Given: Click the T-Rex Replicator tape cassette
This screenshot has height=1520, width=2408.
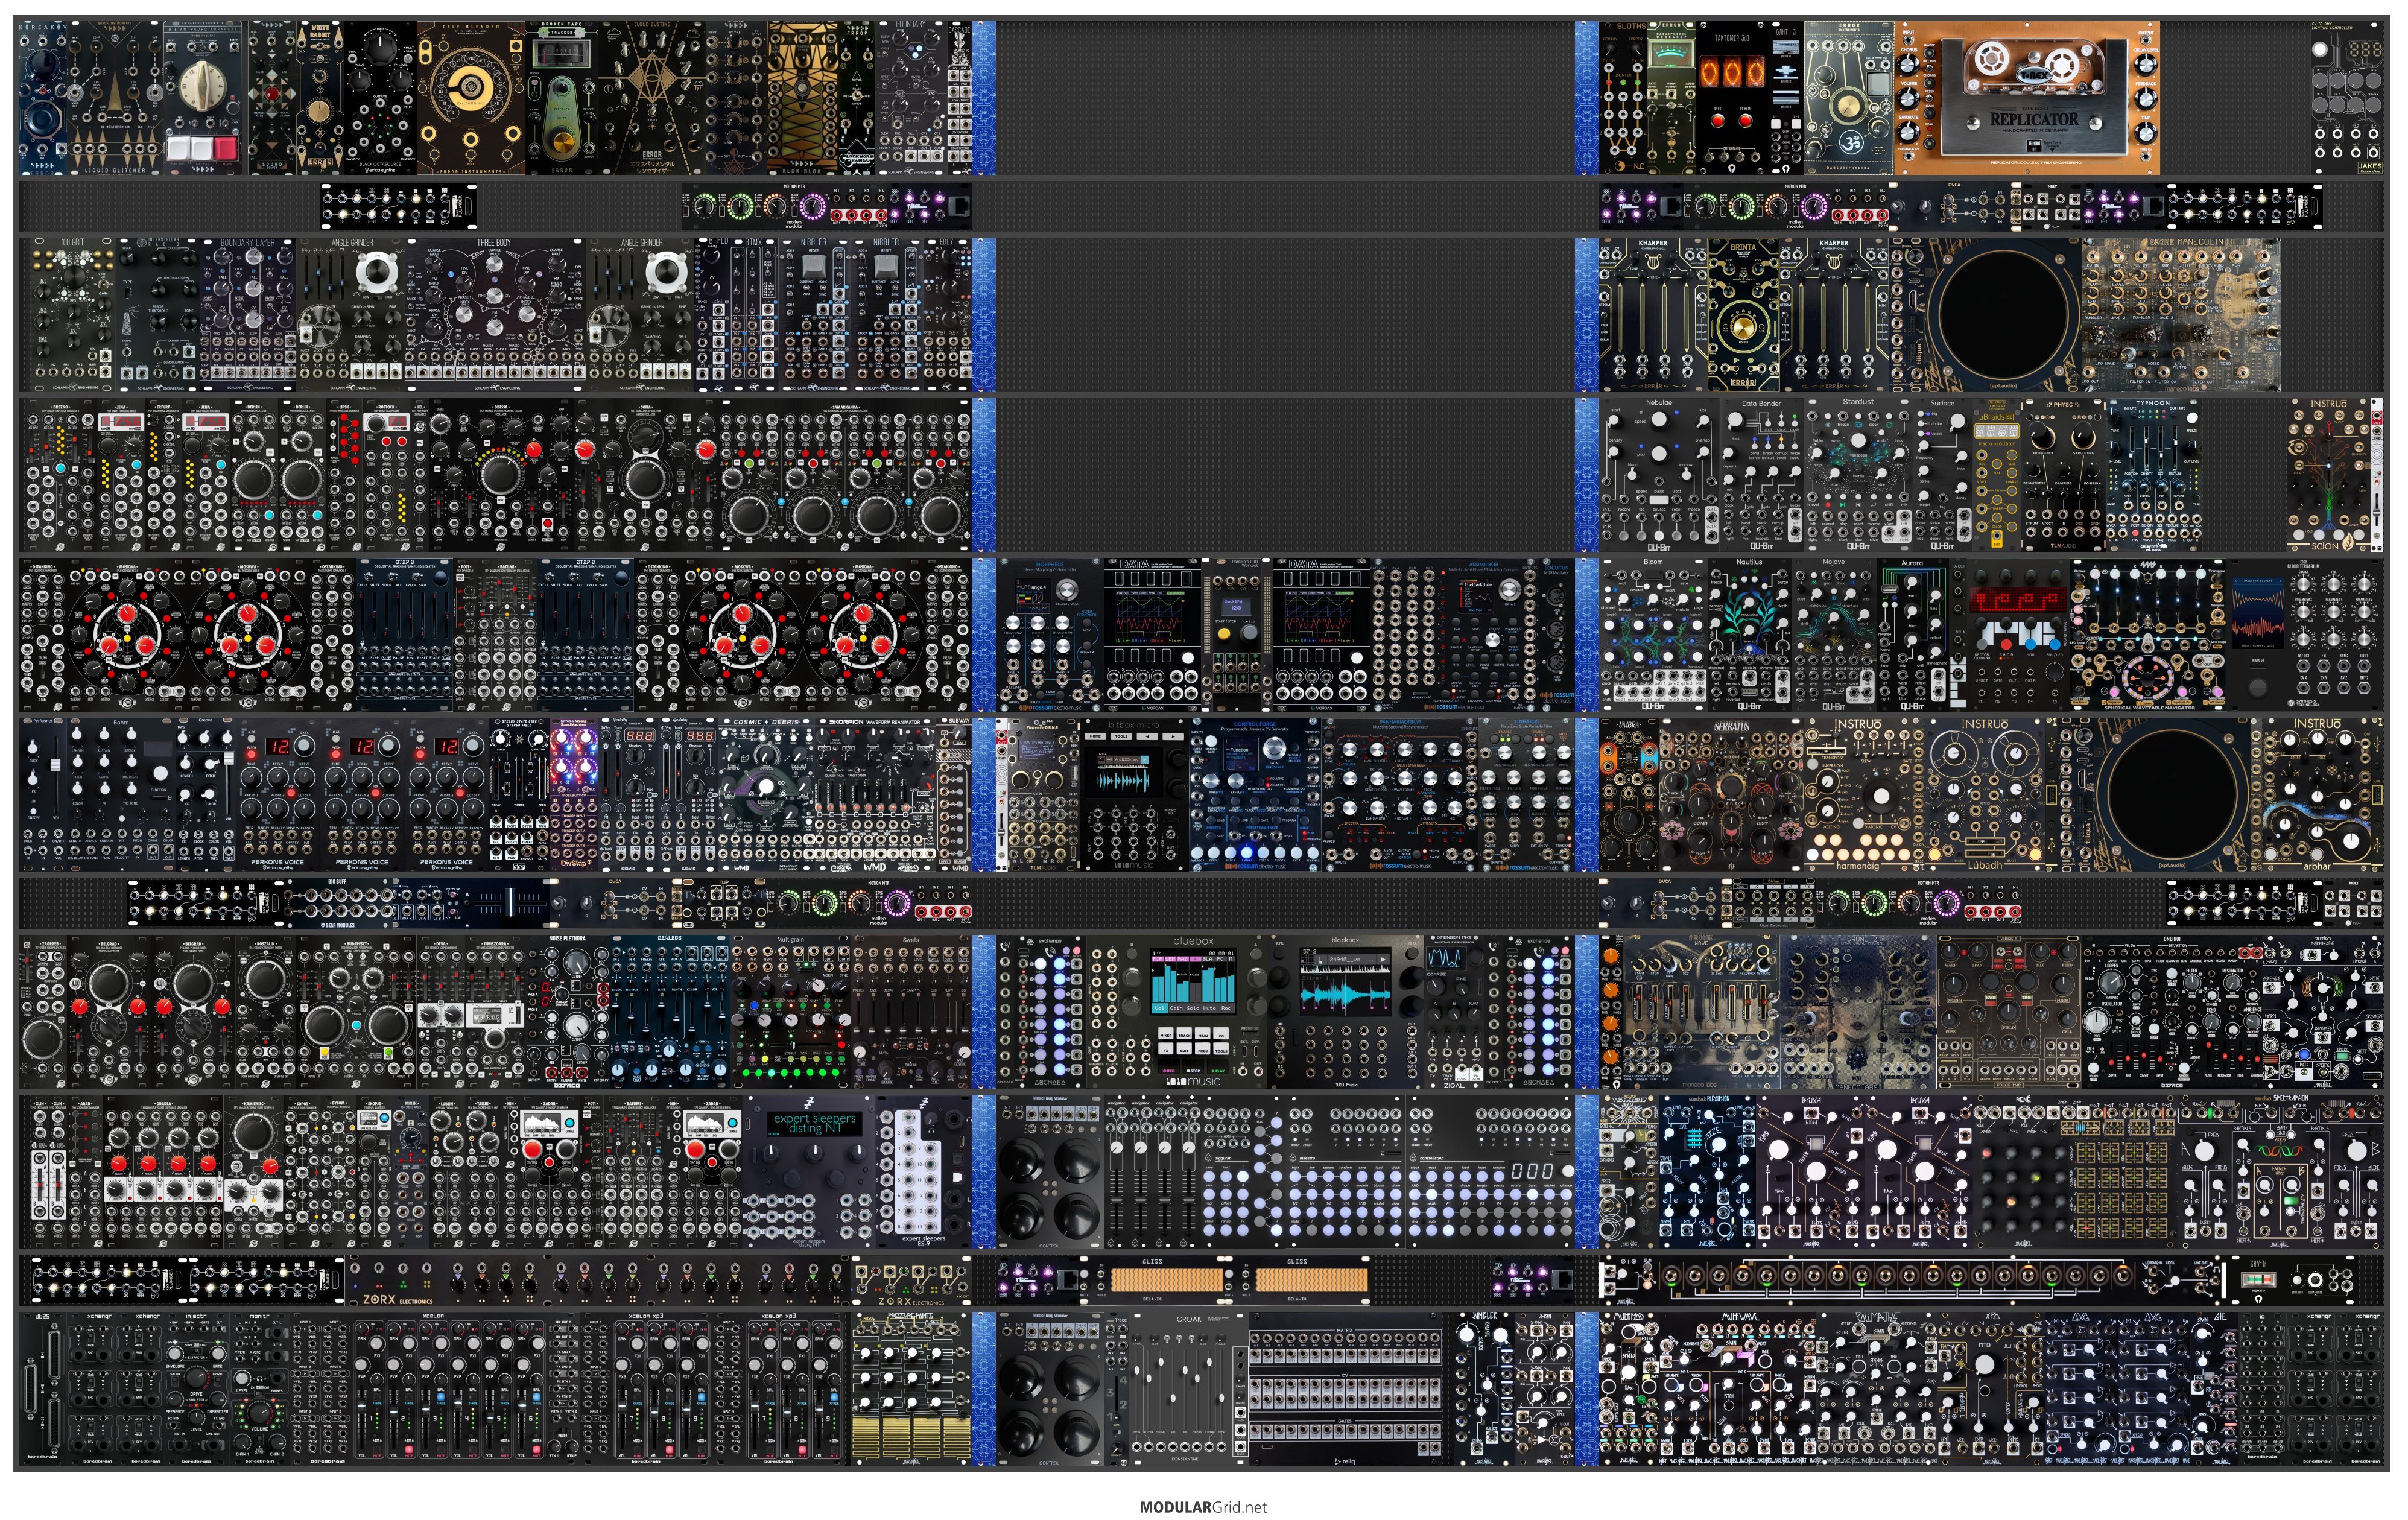Looking at the screenshot, I should (2035, 67).
